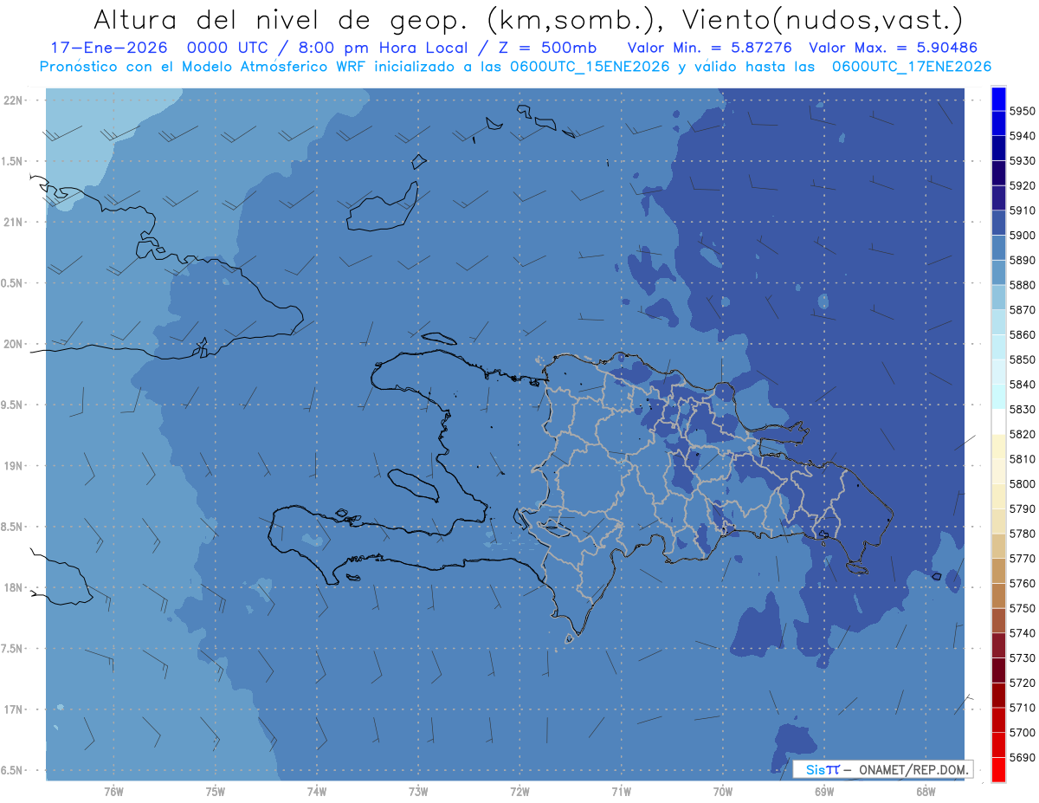Image resolution: width=1039 pixels, height=803 pixels.
Task: Pick the legend swatch between 5880 and 5890
Action: (998, 273)
